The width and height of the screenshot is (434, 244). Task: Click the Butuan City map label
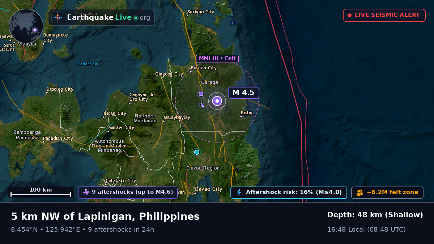(x=204, y=68)
